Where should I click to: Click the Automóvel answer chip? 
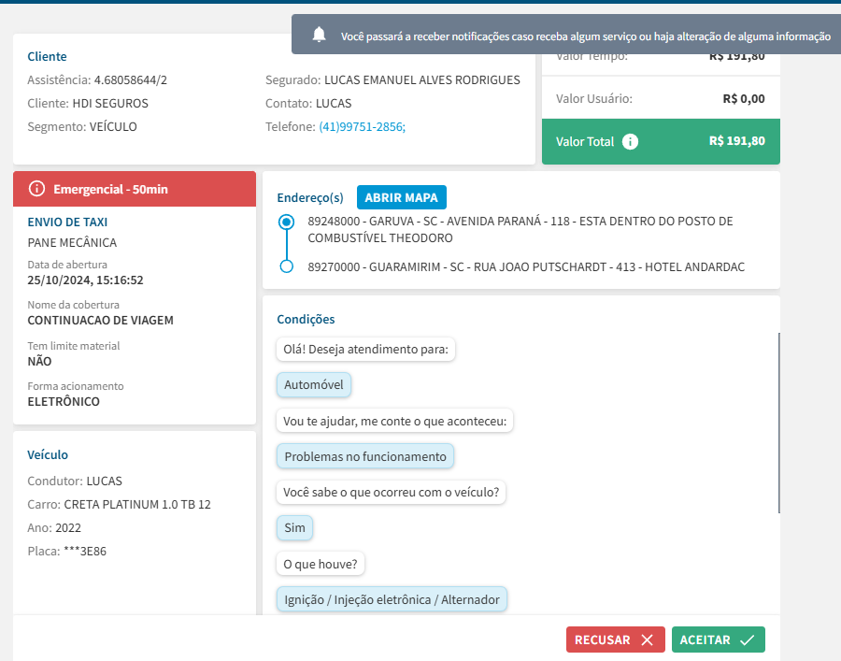pos(314,384)
